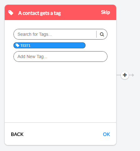Click the small tag icon inside TEST1 chip

[17, 45]
